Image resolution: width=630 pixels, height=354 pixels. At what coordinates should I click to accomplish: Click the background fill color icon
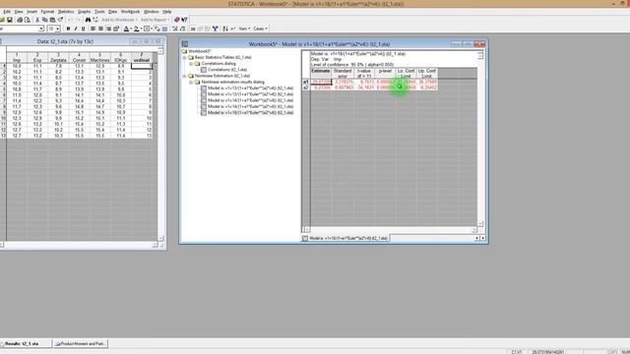(136, 29)
